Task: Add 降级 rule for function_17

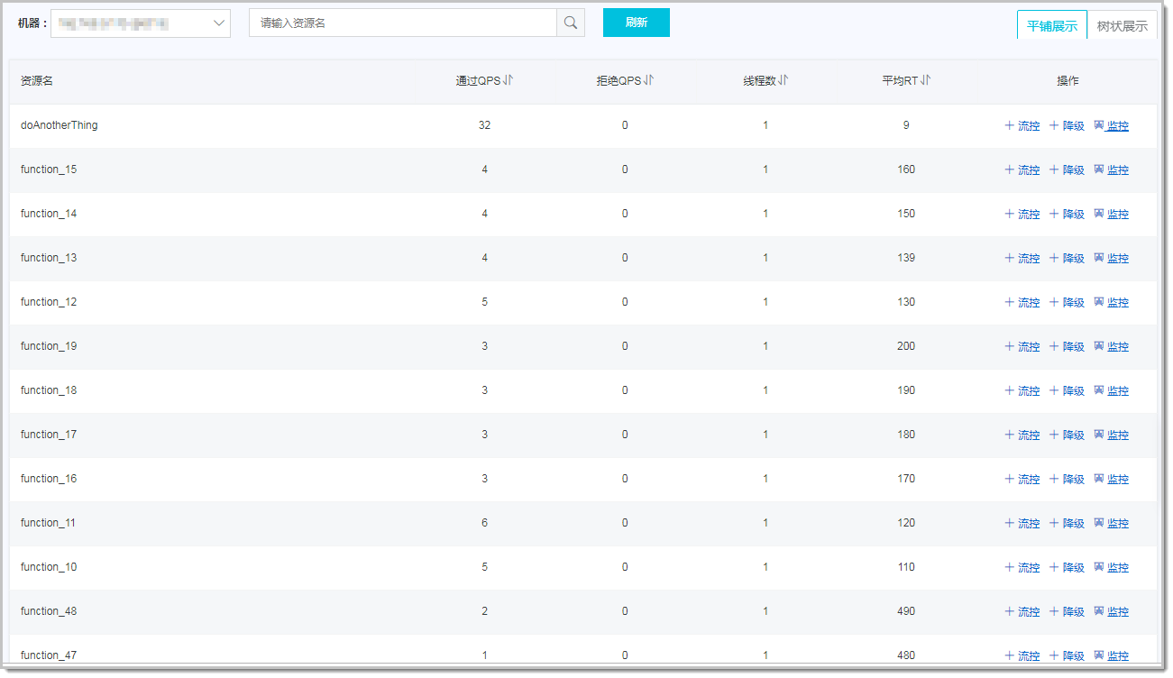Action: 1067,435
